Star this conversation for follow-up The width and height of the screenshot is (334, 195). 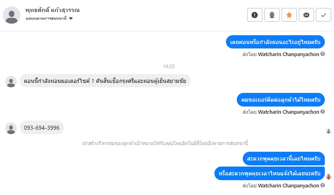click(x=289, y=15)
